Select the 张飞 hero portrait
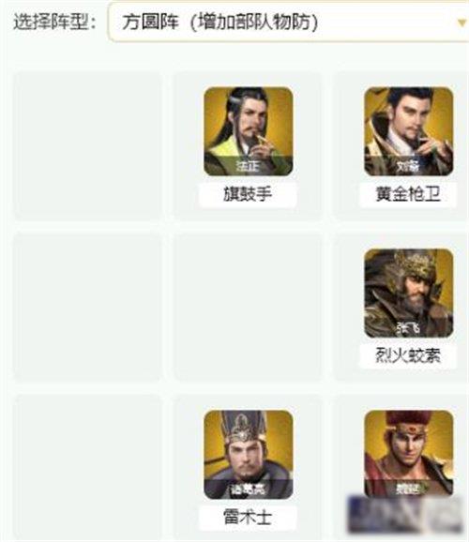This screenshot has width=469, height=542. (408, 294)
